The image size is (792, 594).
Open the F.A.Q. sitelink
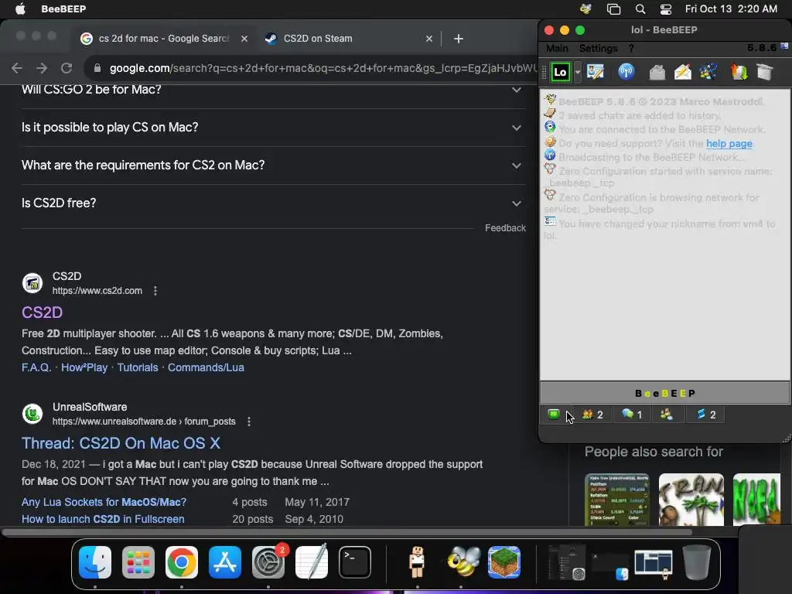[x=36, y=367]
